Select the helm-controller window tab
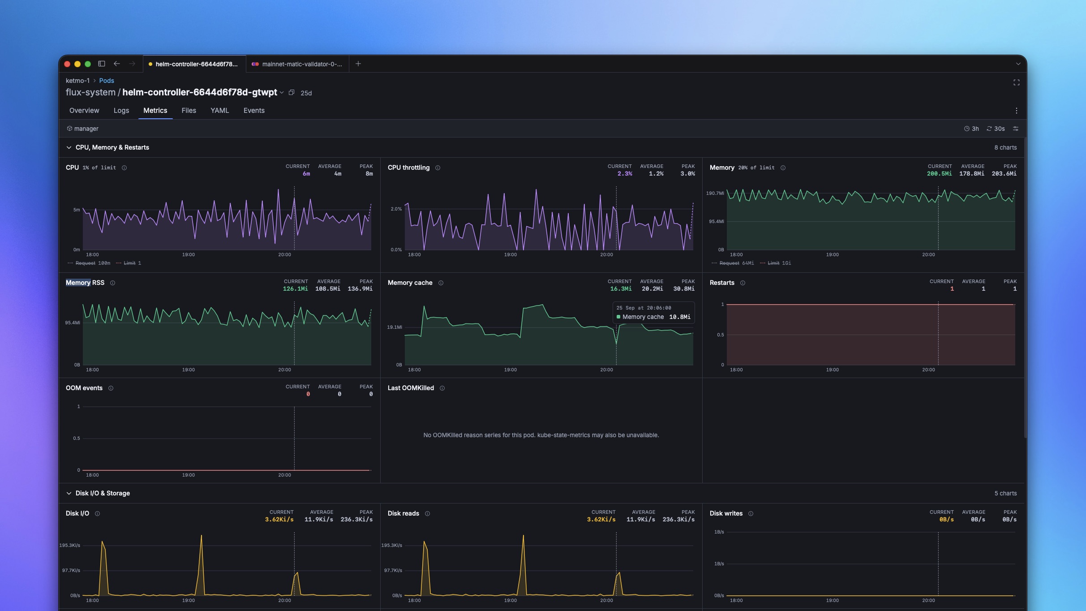 coord(194,64)
